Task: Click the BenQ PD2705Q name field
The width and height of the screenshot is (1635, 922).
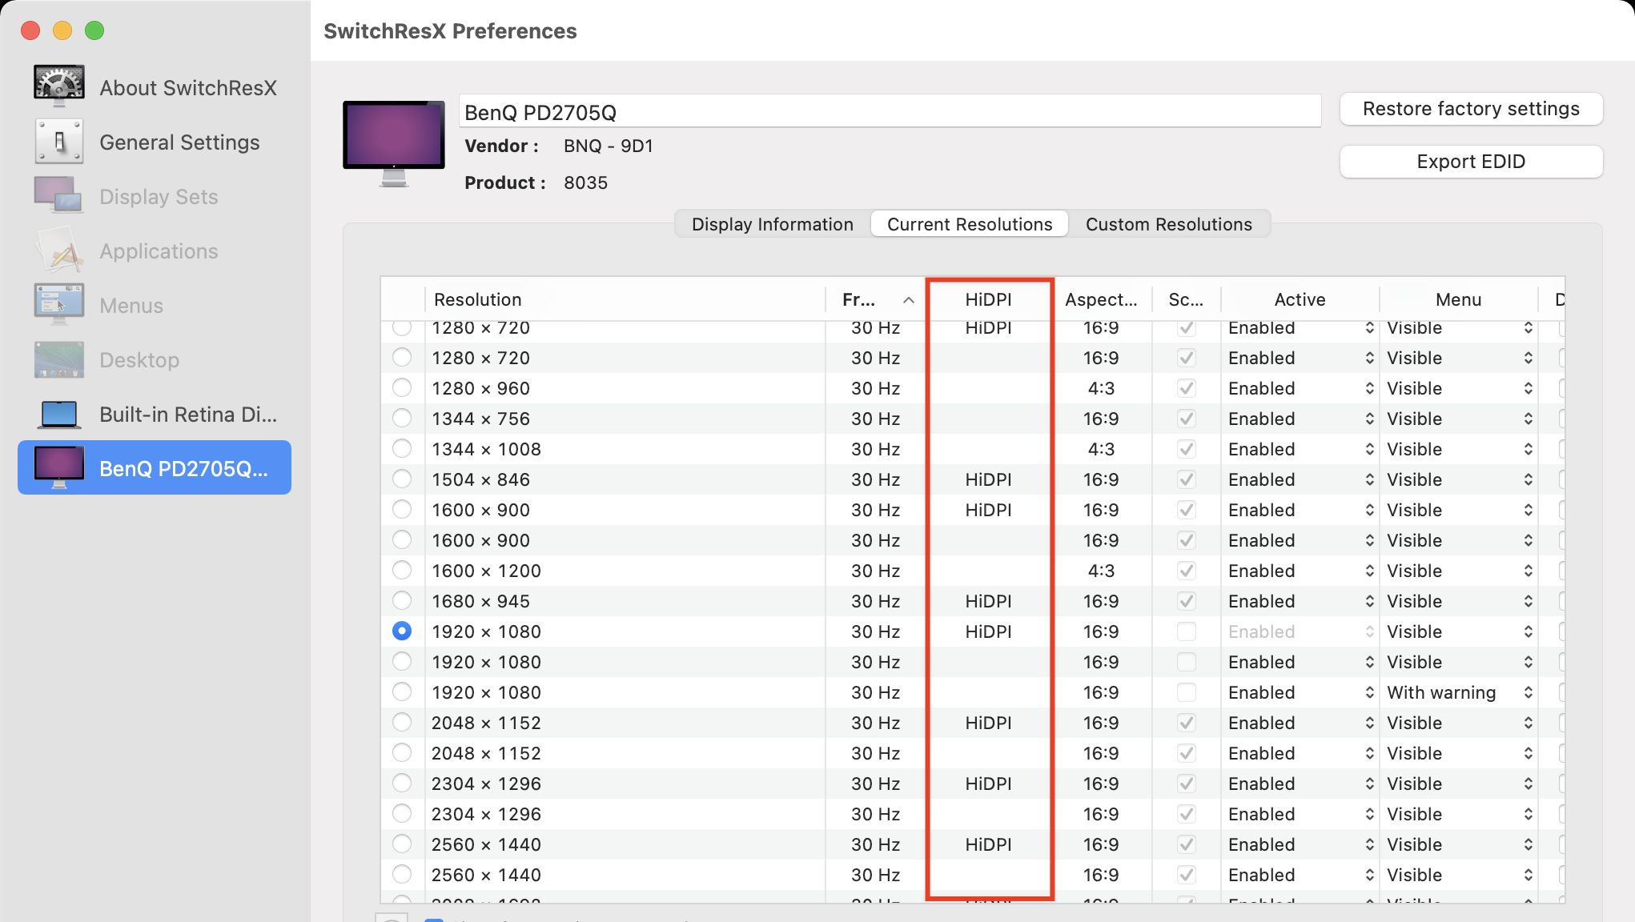Action: tap(889, 110)
